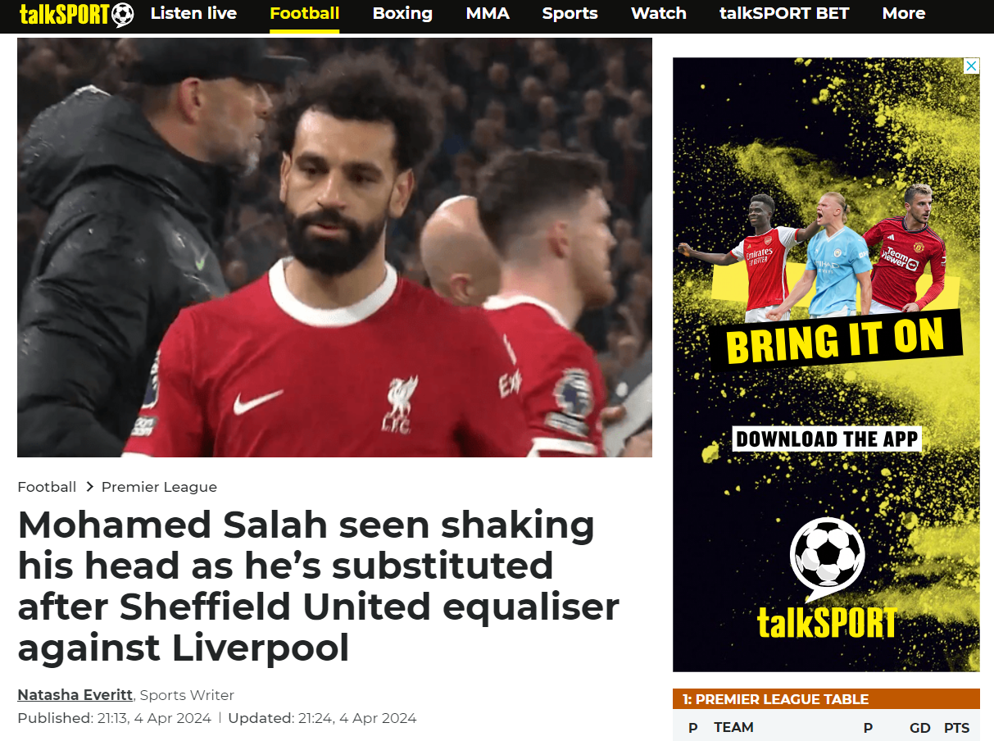Open the Sports menu item
Screen dimensions: 994x741
click(x=570, y=13)
